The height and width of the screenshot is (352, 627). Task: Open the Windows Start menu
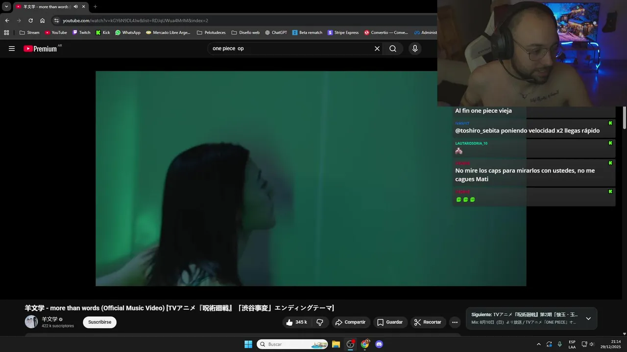(x=248, y=344)
